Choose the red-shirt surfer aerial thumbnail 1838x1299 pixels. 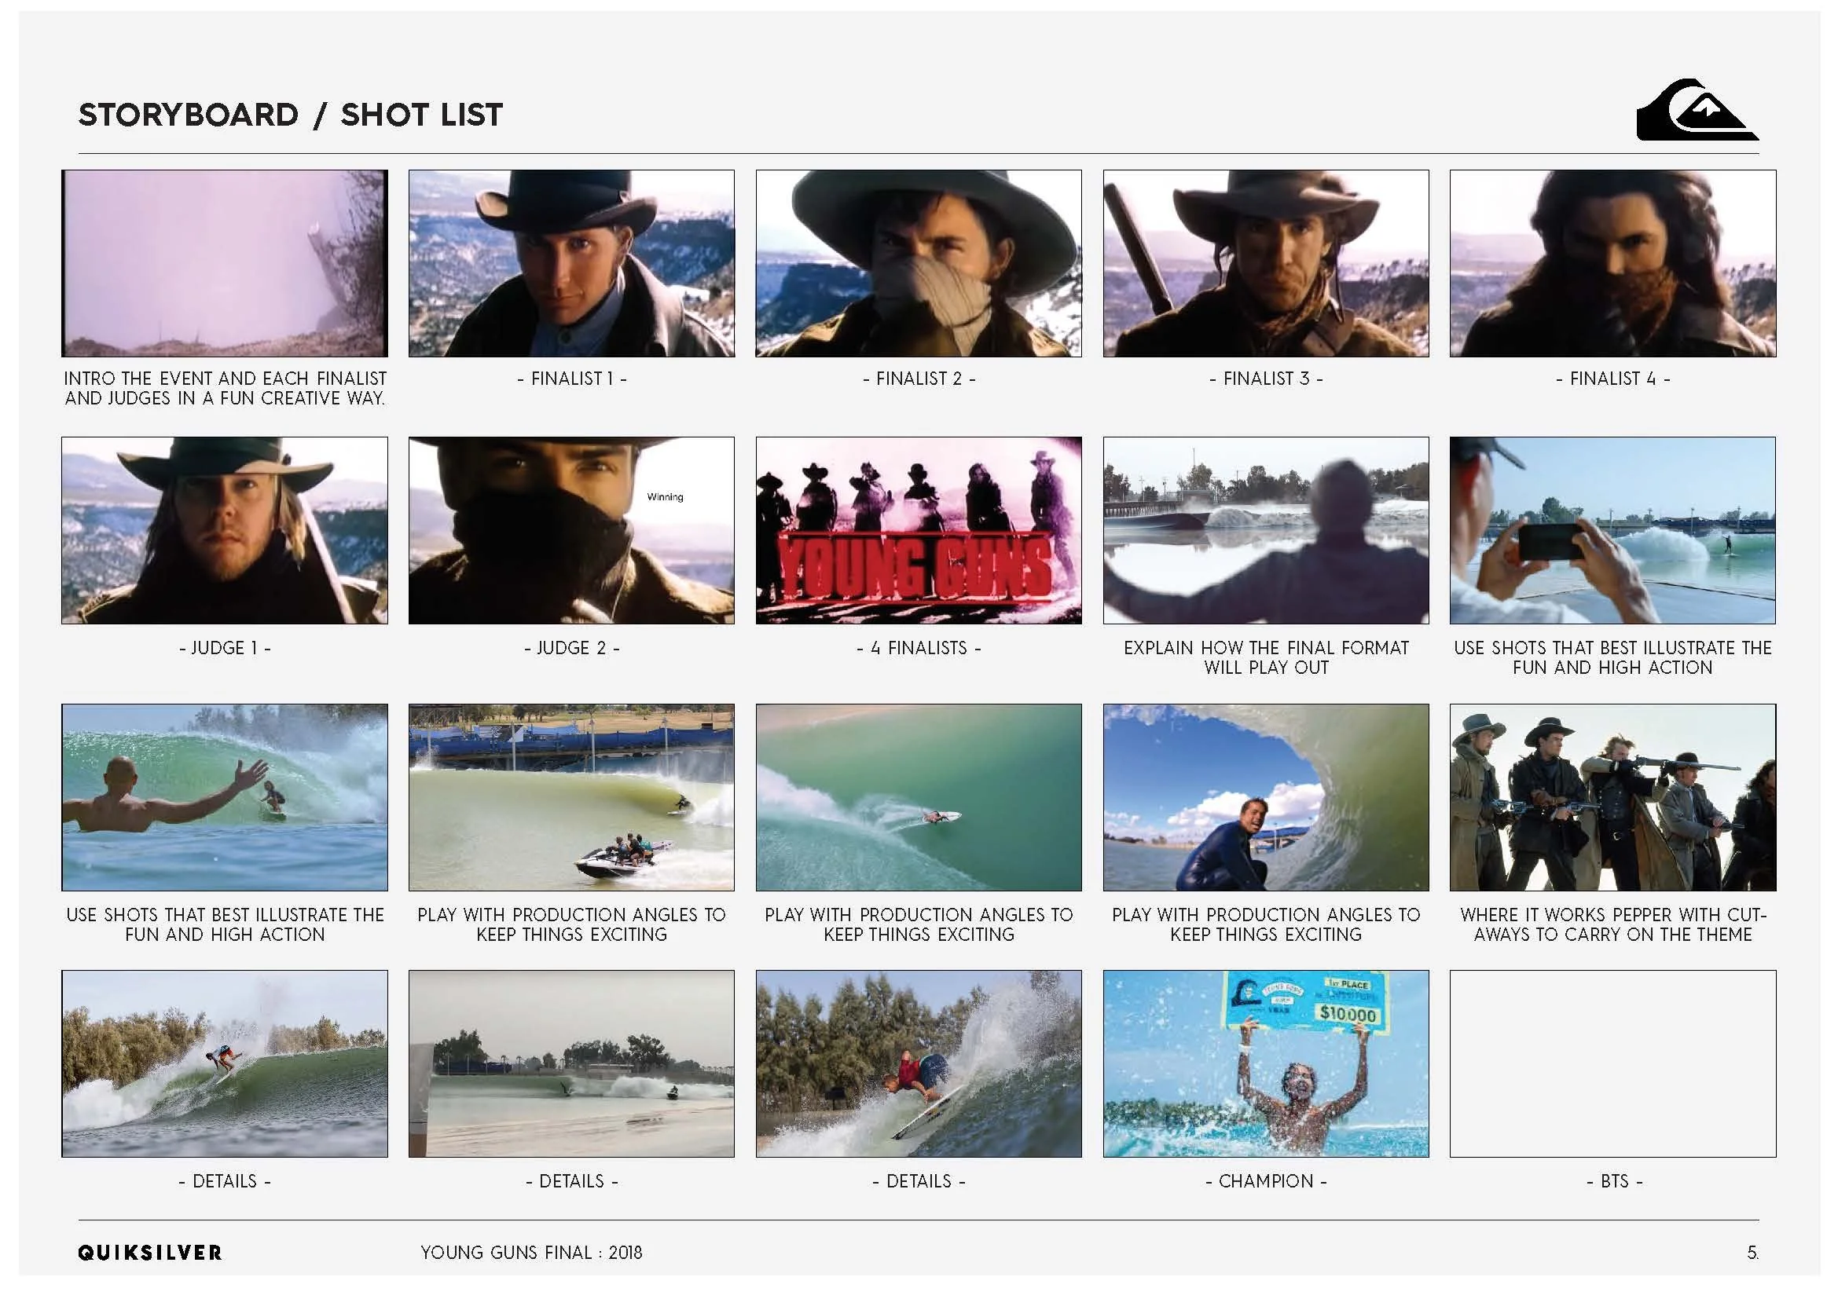click(x=919, y=1064)
